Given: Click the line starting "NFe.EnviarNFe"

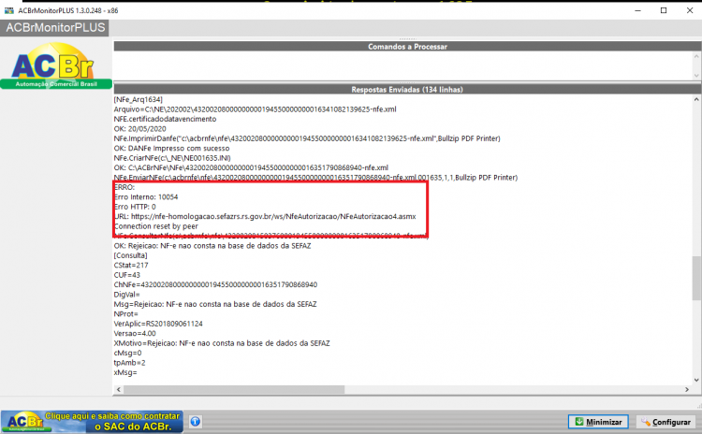Looking at the screenshot, I should [315, 178].
